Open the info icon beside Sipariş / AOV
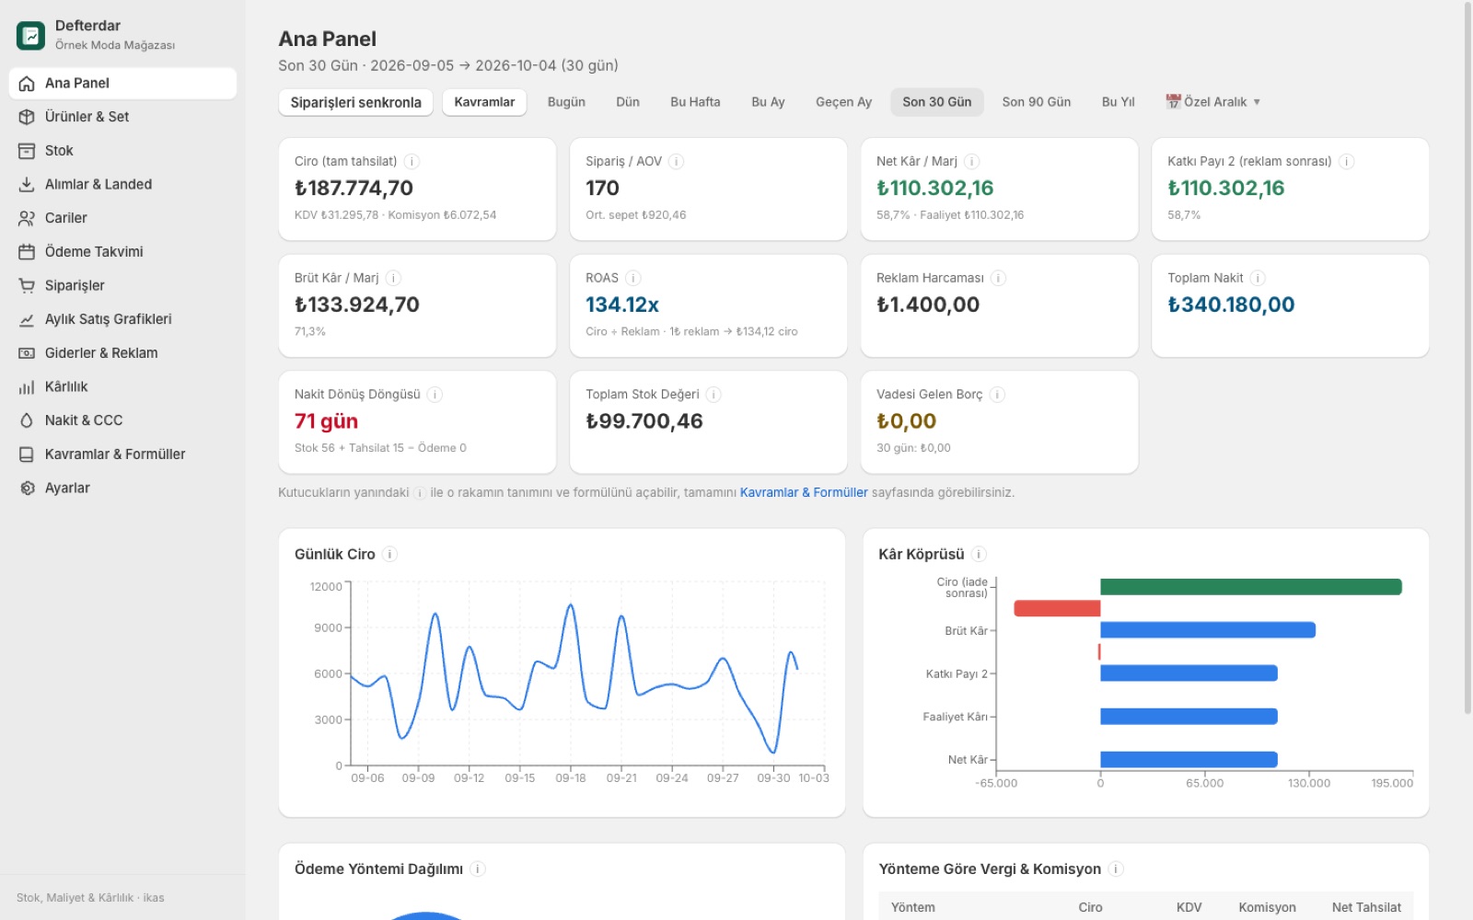 tap(677, 161)
